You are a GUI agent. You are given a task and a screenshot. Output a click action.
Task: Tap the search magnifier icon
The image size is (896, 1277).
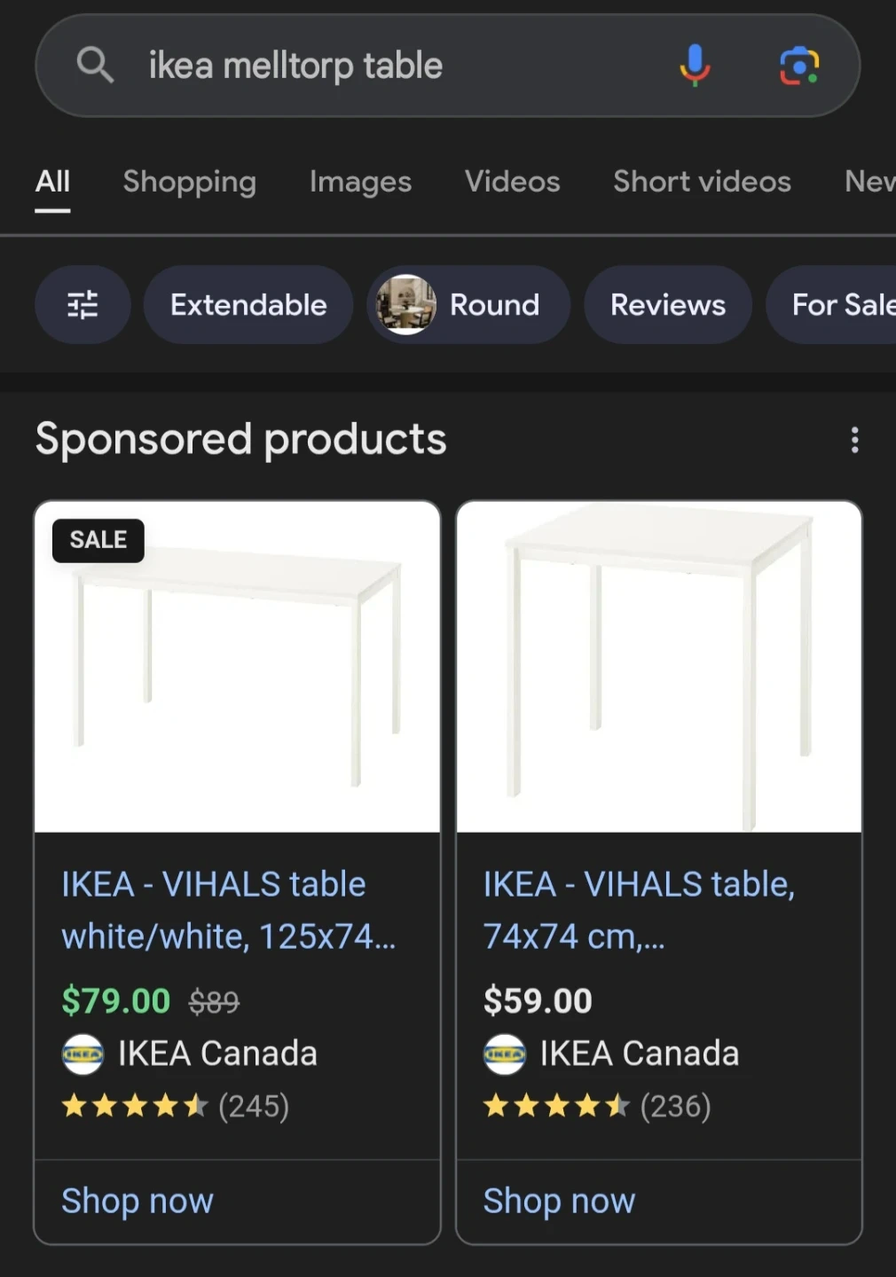tap(95, 65)
